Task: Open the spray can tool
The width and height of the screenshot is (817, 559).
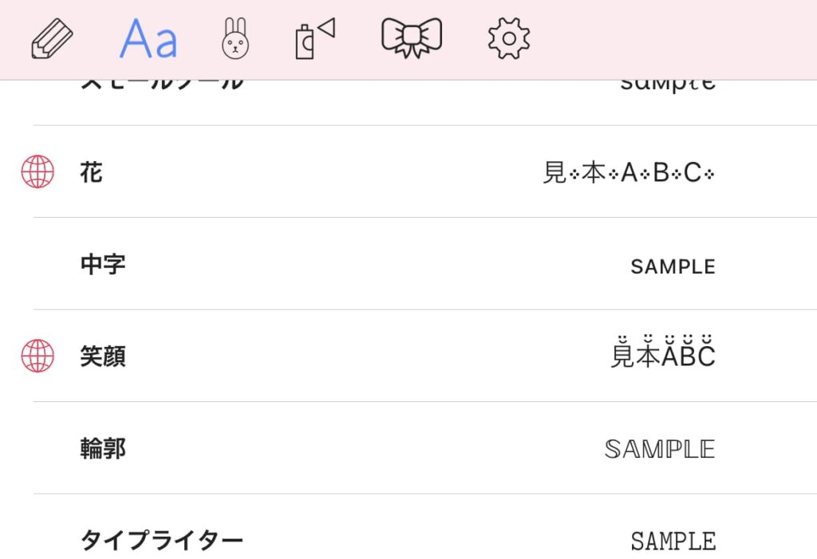Action: 315,38
